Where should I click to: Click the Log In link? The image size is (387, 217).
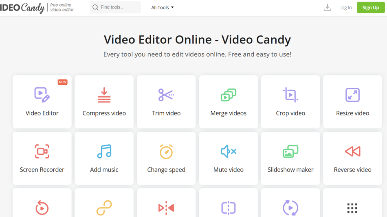(x=345, y=8)
